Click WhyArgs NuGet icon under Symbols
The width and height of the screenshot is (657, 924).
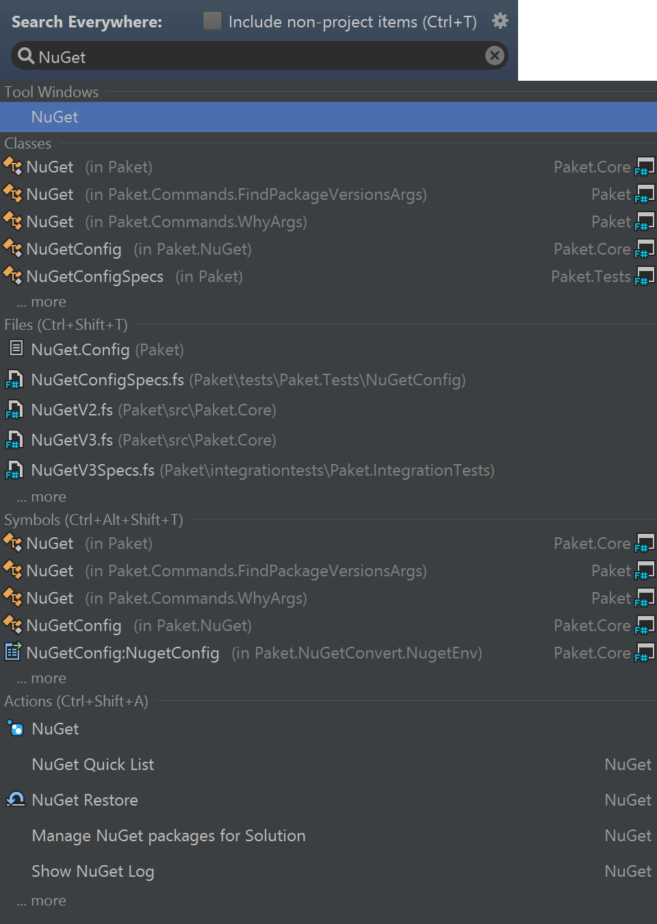(x=13, y=598)
